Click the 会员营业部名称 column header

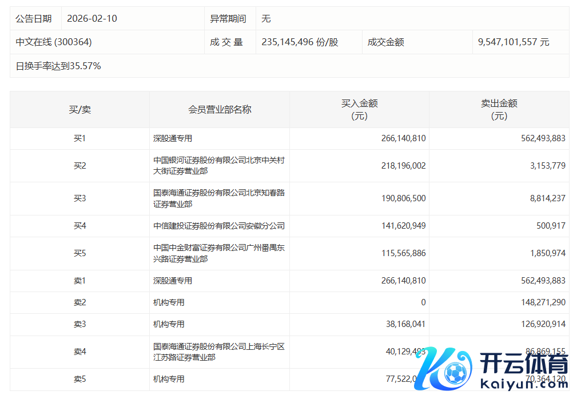[220, 110]
